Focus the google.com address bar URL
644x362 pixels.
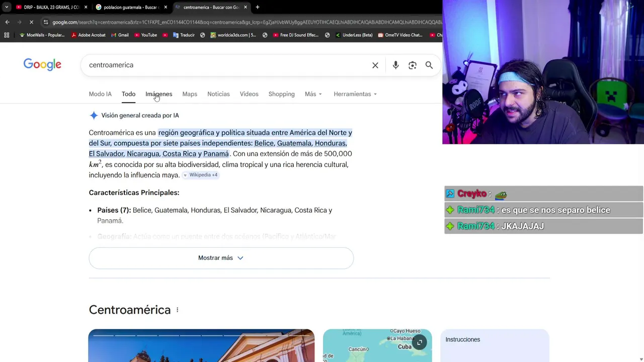pyautogui.click(x=247, y=22)
